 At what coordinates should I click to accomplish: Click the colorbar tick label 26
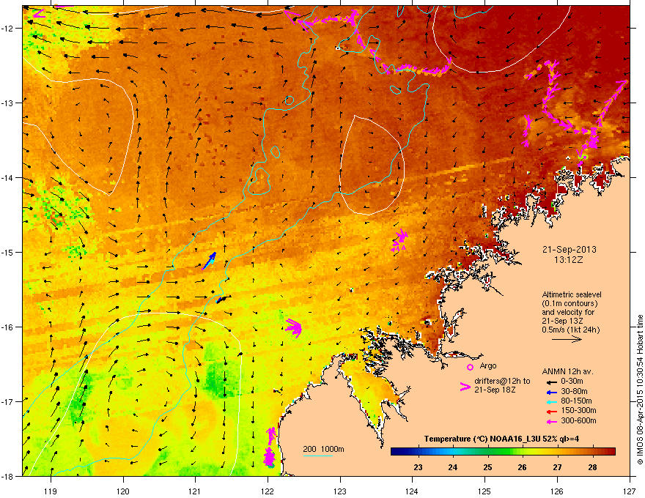[x=522, y=467]
